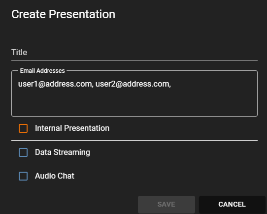Click the Create Presentation heading

[63, 14]
